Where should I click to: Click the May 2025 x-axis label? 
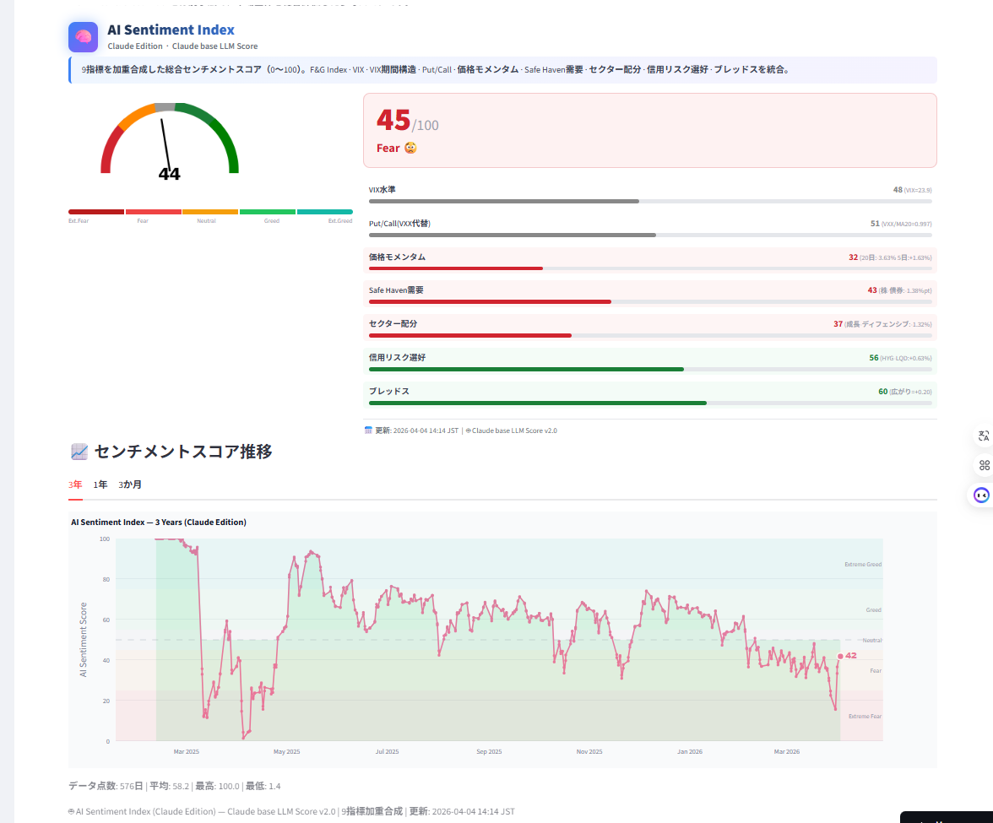(x=287, y=752)
